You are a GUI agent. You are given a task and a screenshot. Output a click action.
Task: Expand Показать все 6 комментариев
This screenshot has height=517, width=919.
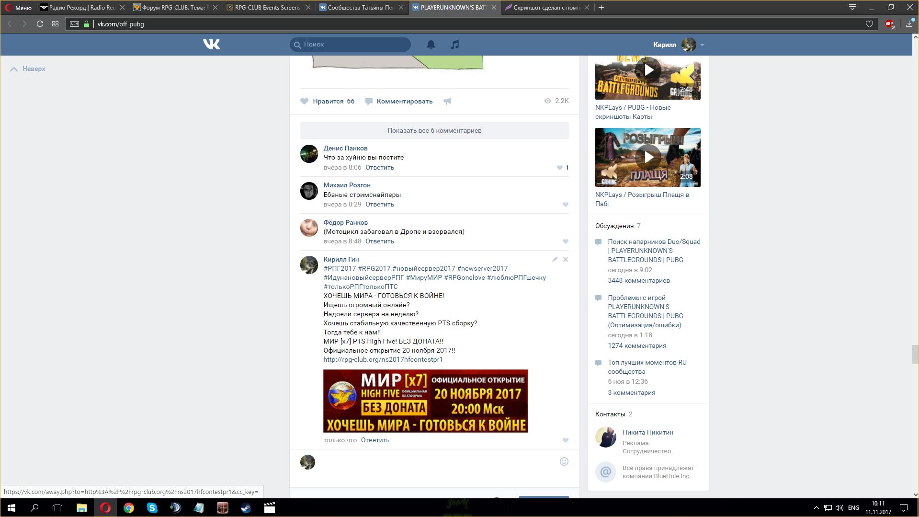click(434, 130)
